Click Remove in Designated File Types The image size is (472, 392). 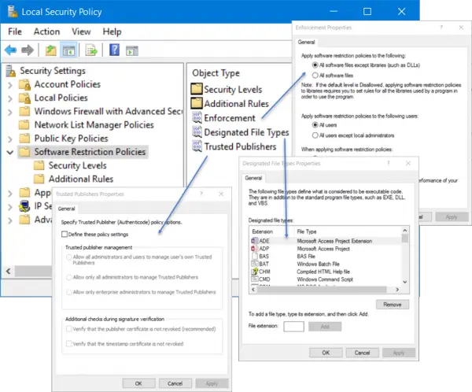point(393,305)
